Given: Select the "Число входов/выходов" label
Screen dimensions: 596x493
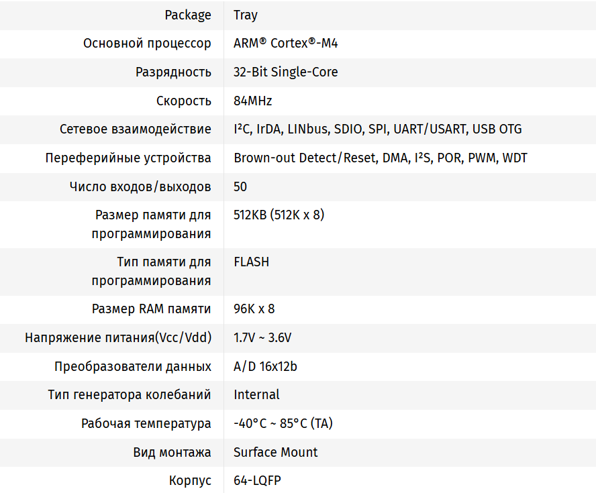Looking at the screenshot, I should [140, 186].
